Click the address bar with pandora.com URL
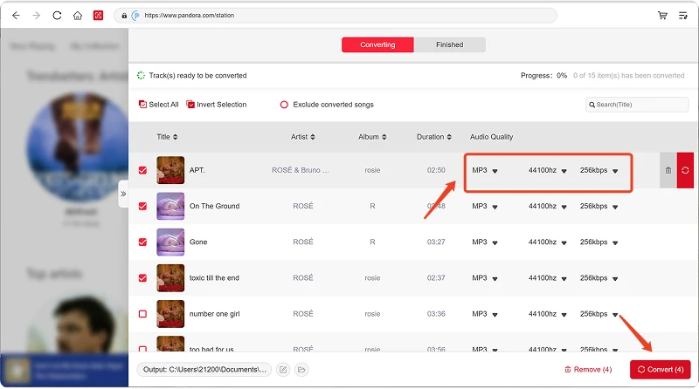 pyautogui.click(x=335, y=16)
